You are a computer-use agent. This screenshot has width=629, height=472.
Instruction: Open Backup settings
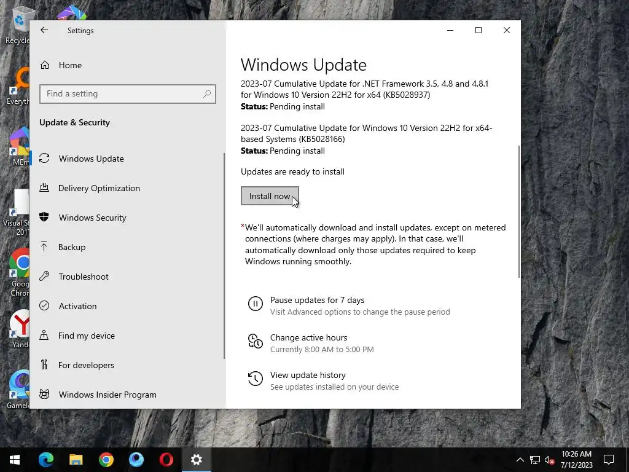tap(72, 247)
